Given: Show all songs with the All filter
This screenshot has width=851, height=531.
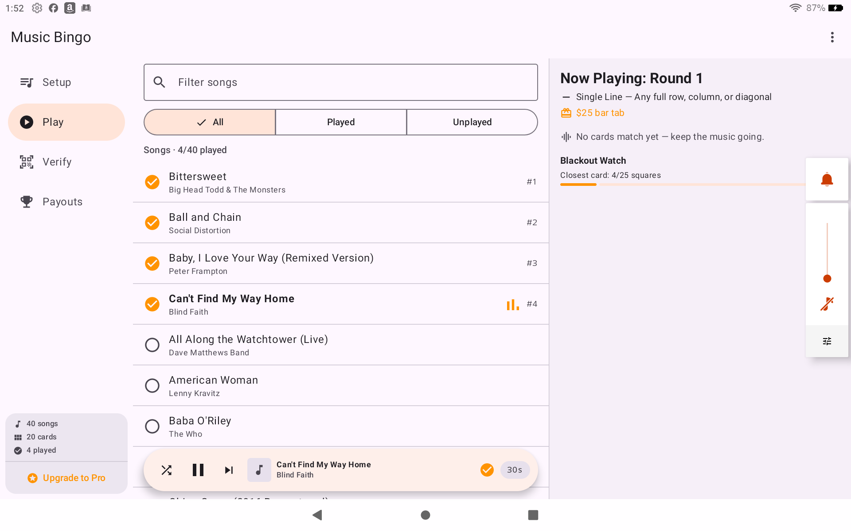Looking at the screenshot, I should [210, 122].
